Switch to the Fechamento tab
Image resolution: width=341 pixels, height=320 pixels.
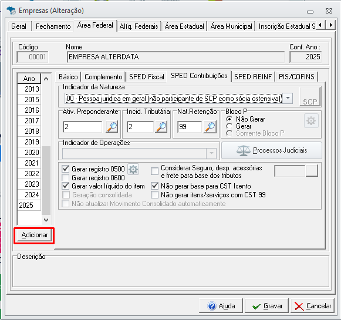[53, 26]
